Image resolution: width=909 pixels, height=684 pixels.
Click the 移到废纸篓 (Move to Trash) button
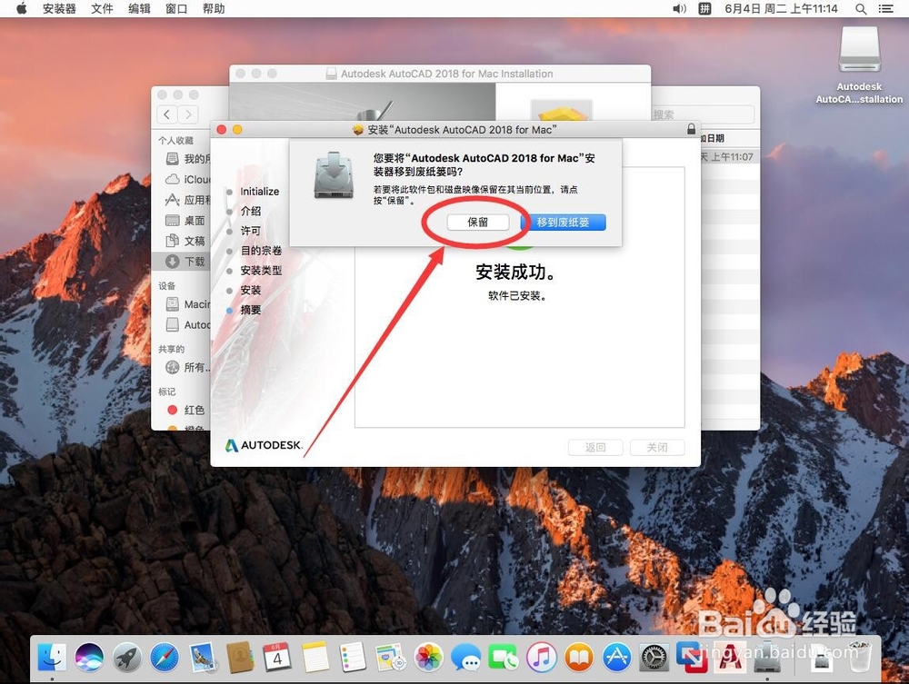563,223
